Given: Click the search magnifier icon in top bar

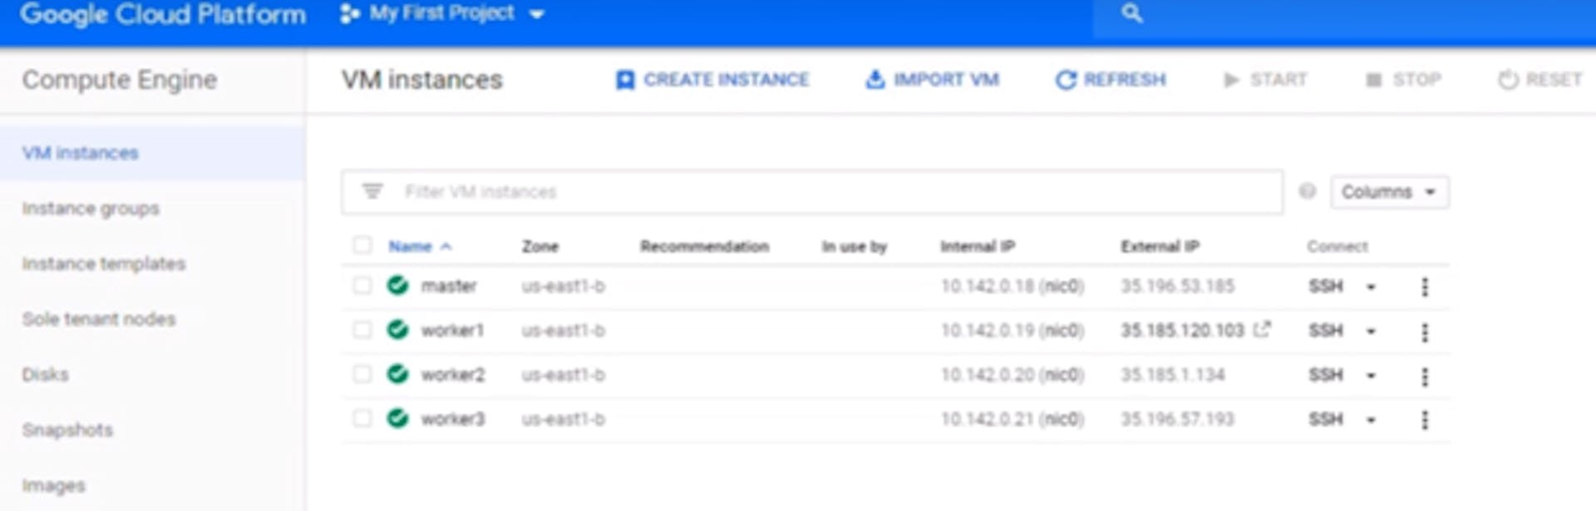Looking at the screenshot, I should (x=1131, y=13).
